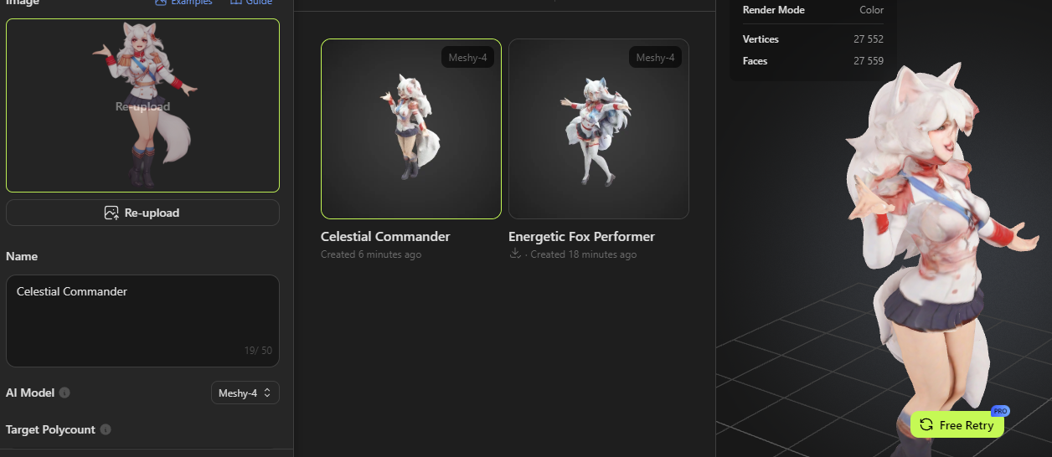Click the refresh icon on Free Retry
The height and width of the screenshot is (457, 1052).
pos(926,425)
